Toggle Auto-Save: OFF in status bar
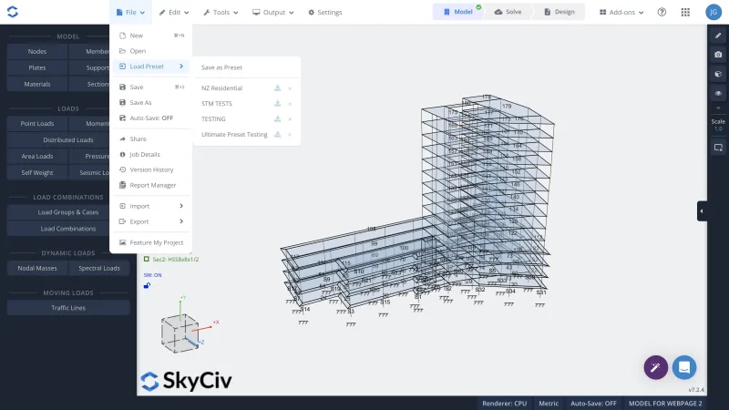This screenshot has width=729, height=410. click(x=593, y=404)
